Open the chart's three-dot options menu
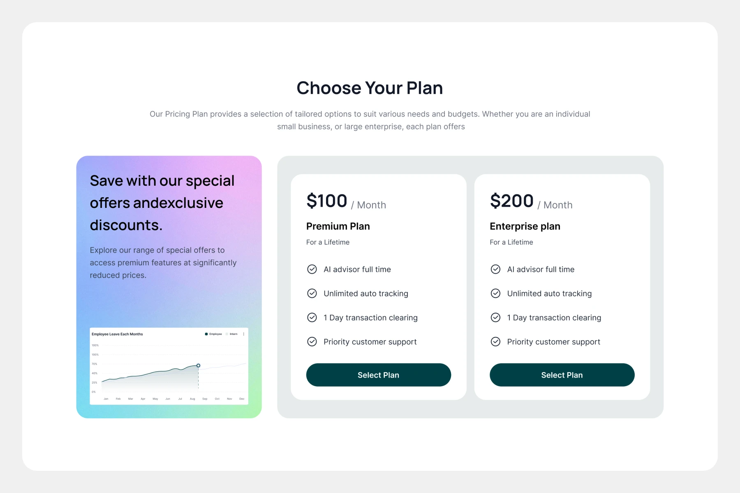 coord(244,334)
